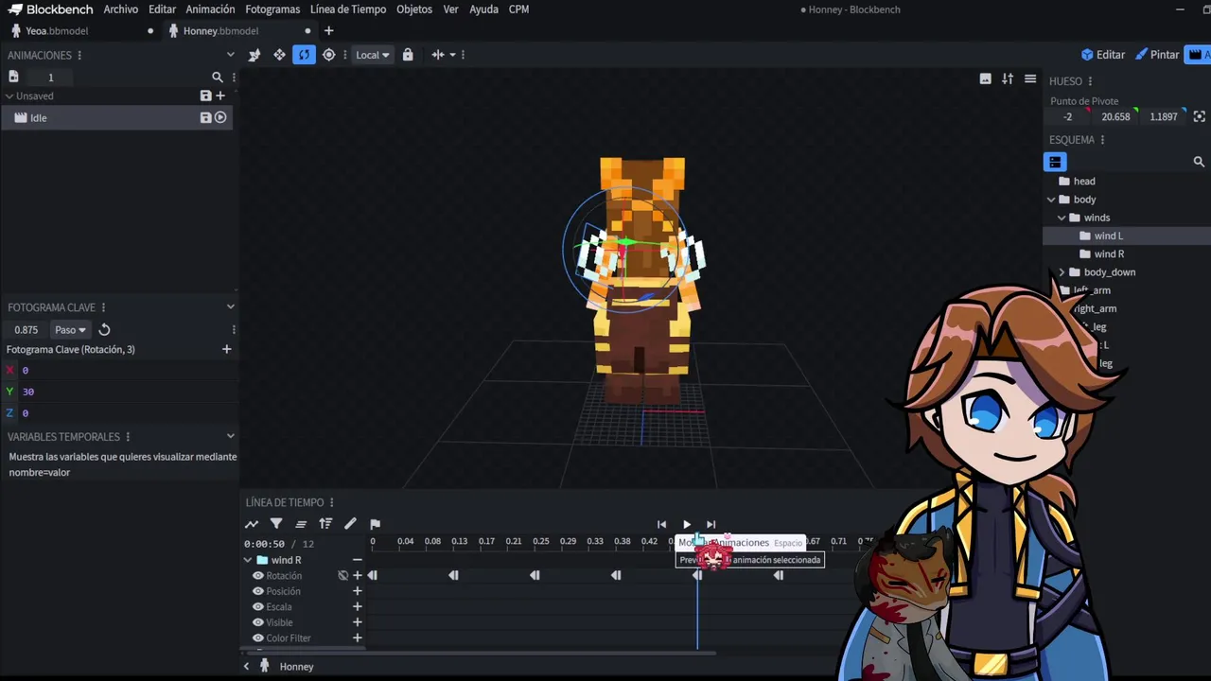Jump to timeline start
Screen dimensions: 1211x681
(661, 524)
